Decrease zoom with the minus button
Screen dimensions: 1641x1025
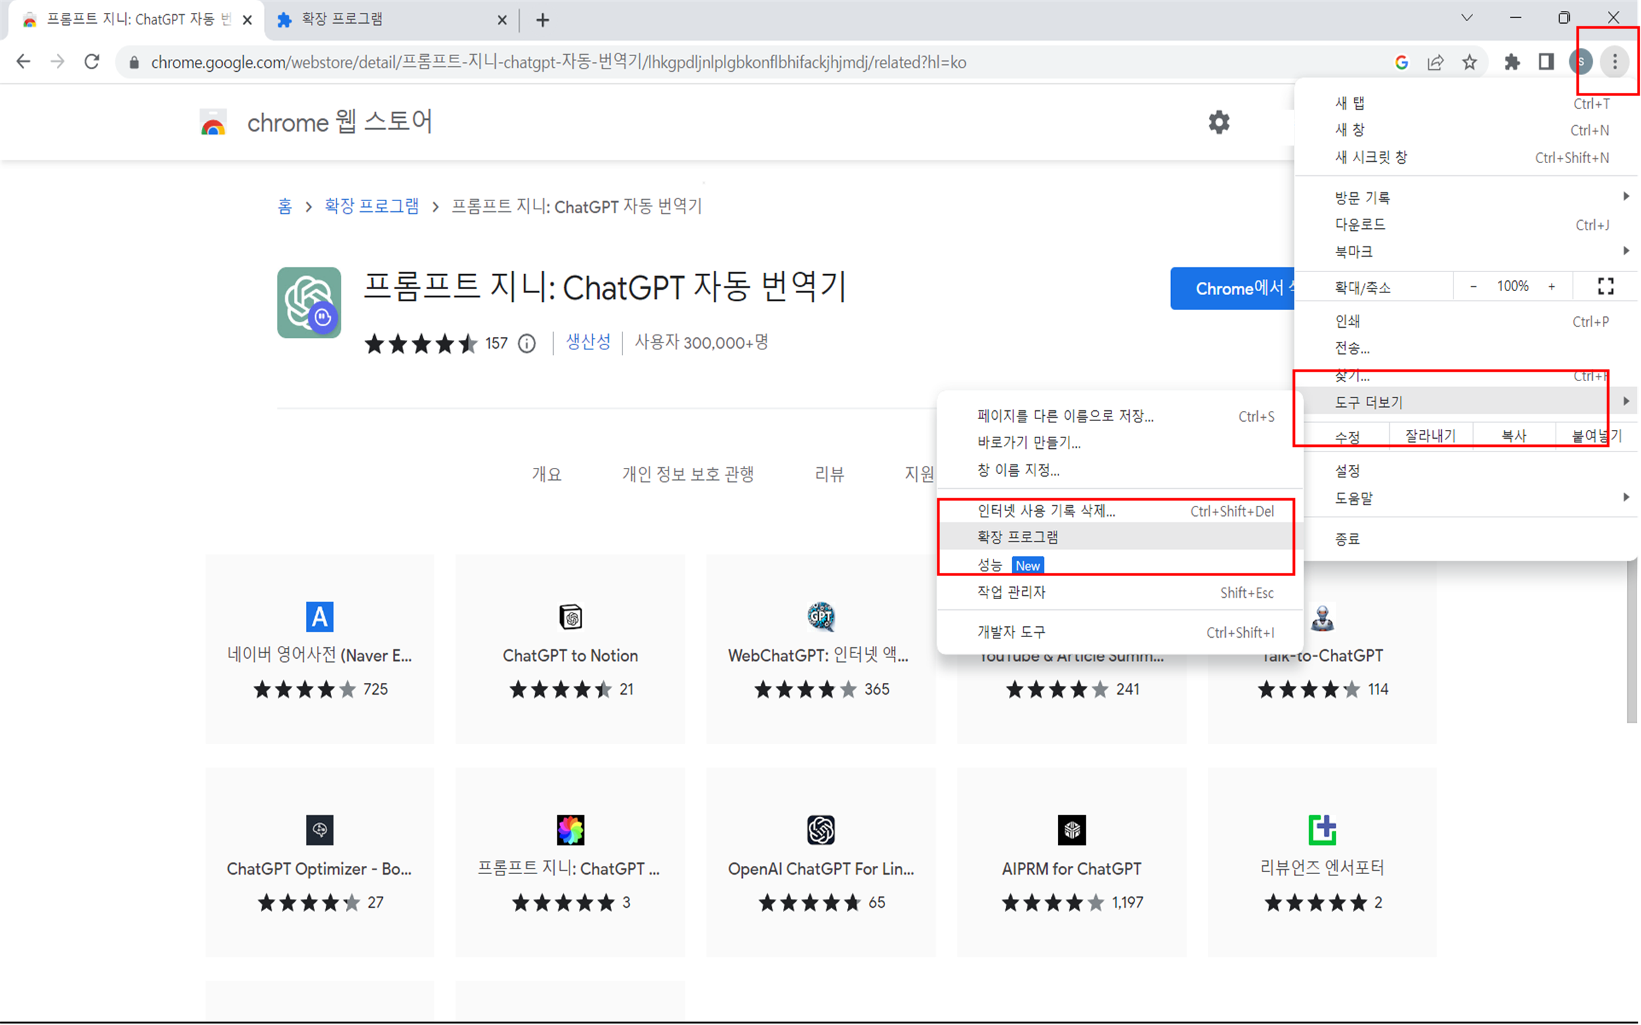point(1474,286)
